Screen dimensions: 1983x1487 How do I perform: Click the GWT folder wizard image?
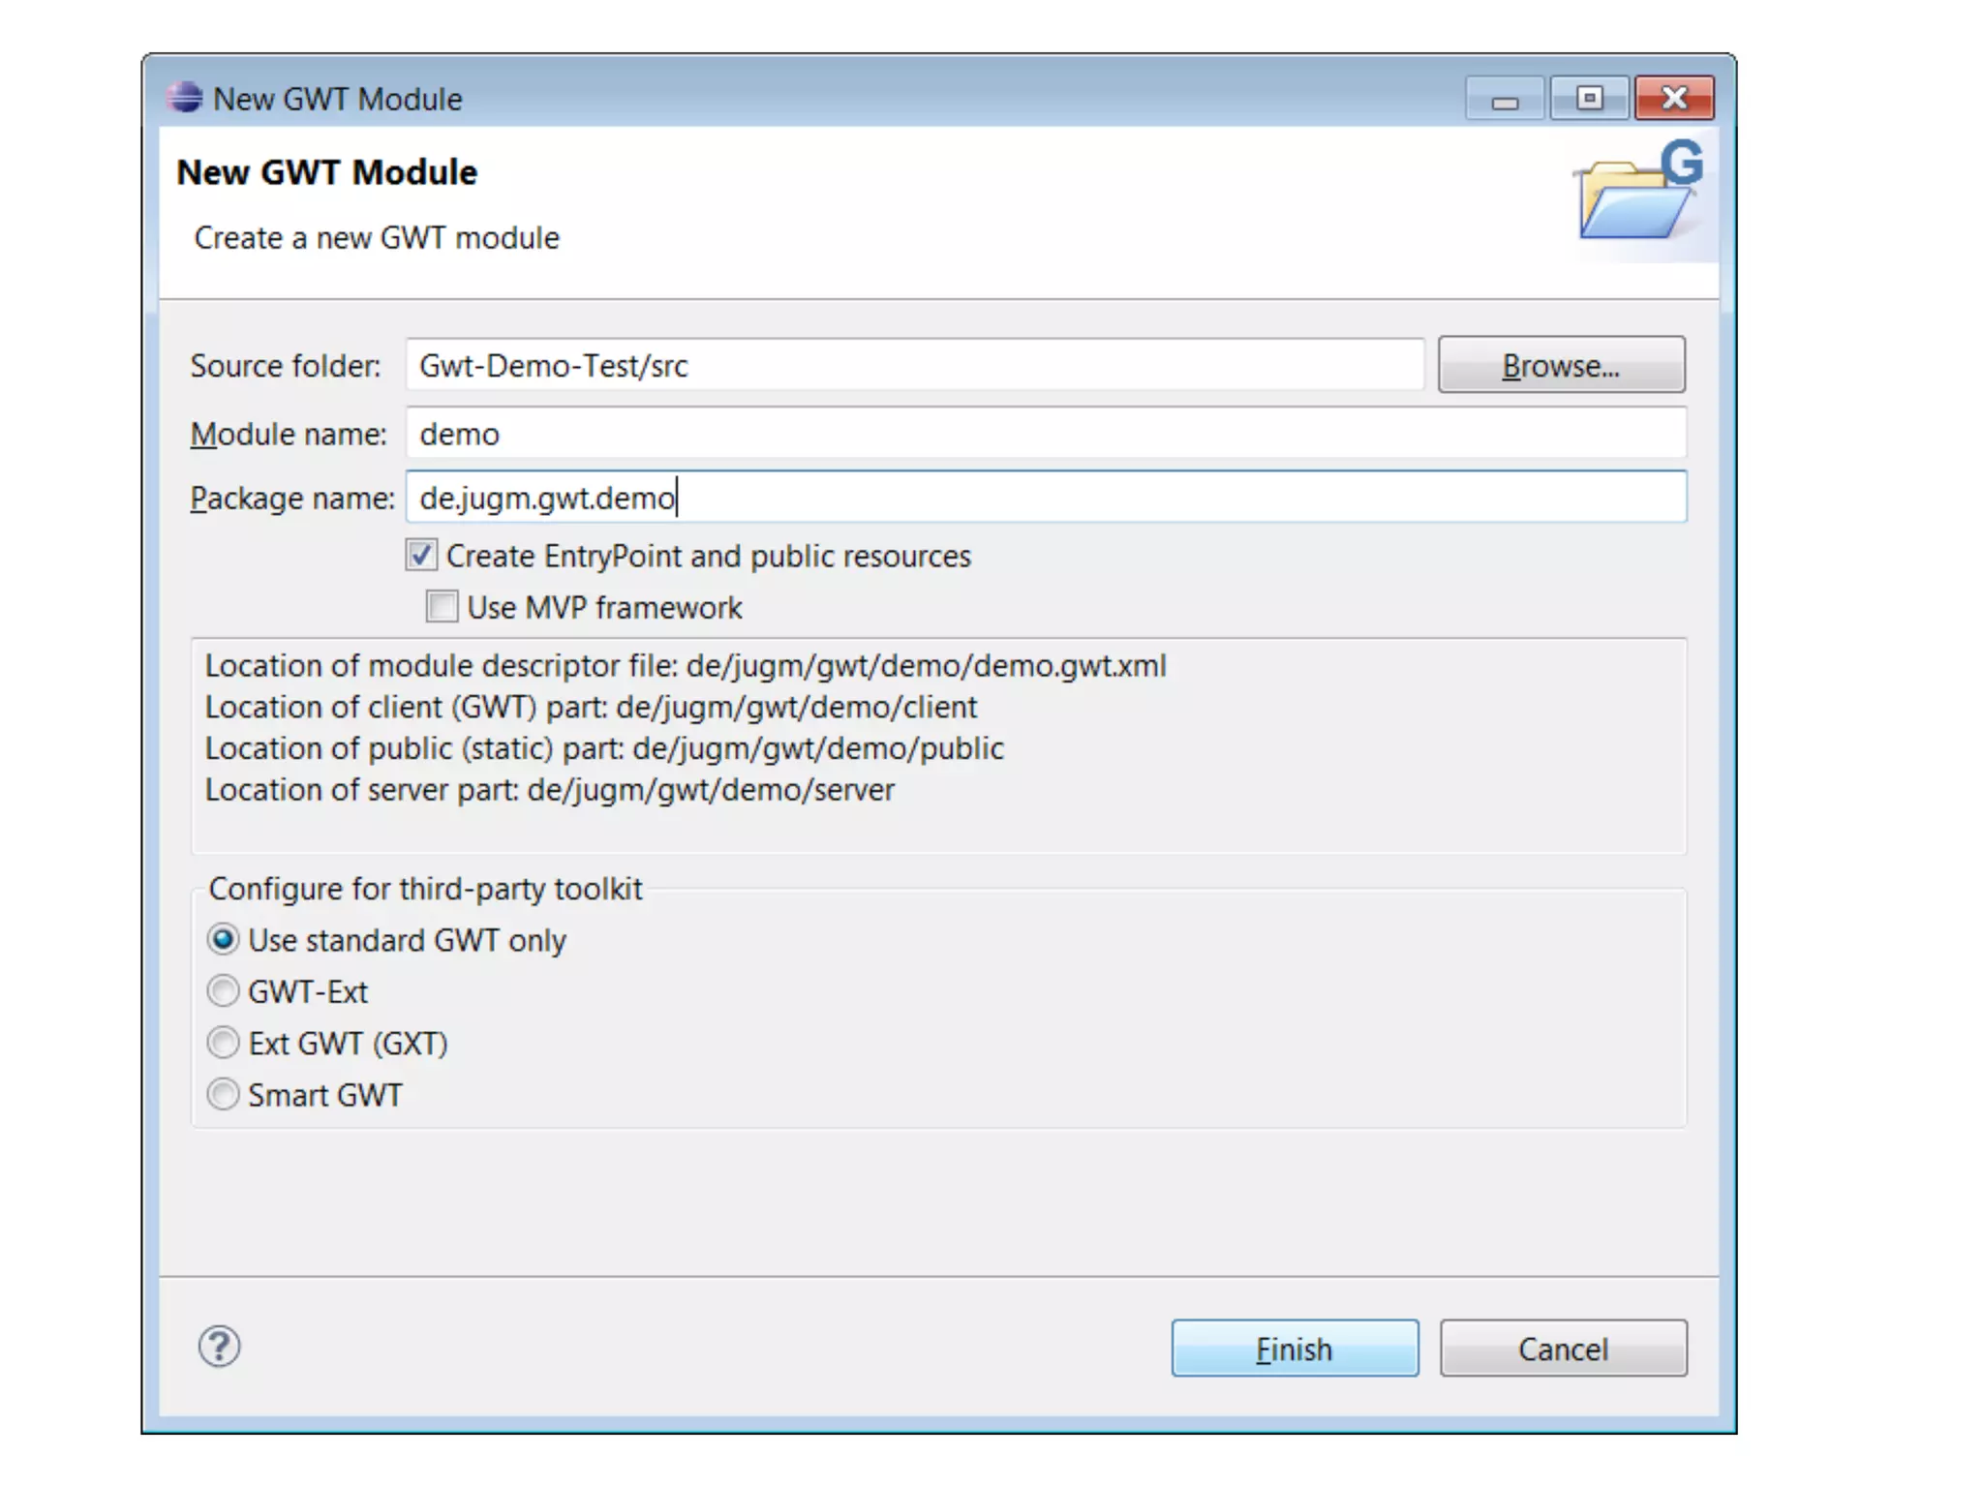click(1639, 194)
